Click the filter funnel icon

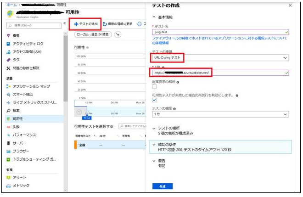118,34
